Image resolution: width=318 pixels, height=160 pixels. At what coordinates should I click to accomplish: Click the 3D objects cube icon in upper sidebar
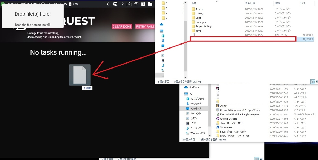click(x=163, y=36)
